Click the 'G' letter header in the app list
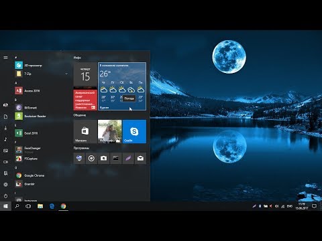322x241 pixels. point(16,168)
